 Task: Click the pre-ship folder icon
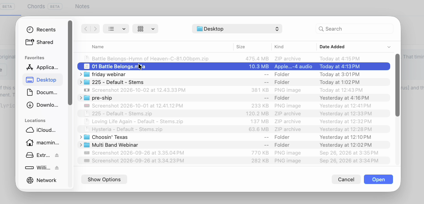point(87,98)
